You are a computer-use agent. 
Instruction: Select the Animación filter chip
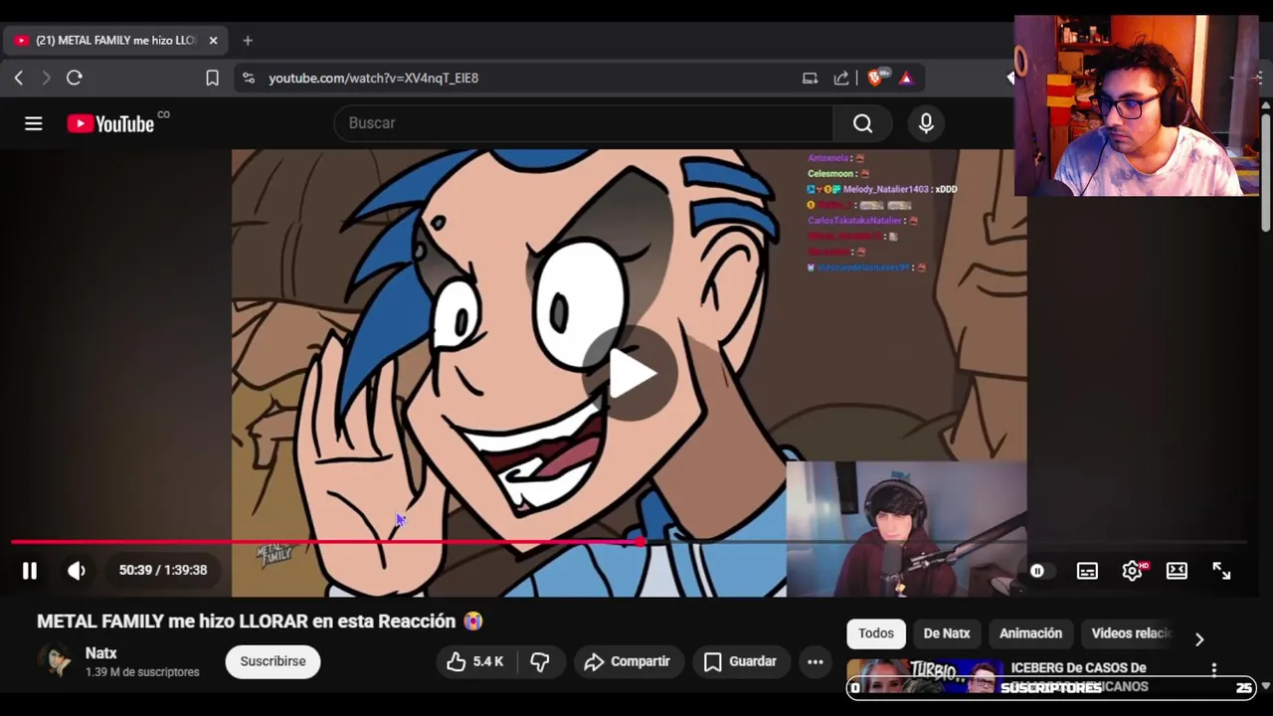[1030, 633]
